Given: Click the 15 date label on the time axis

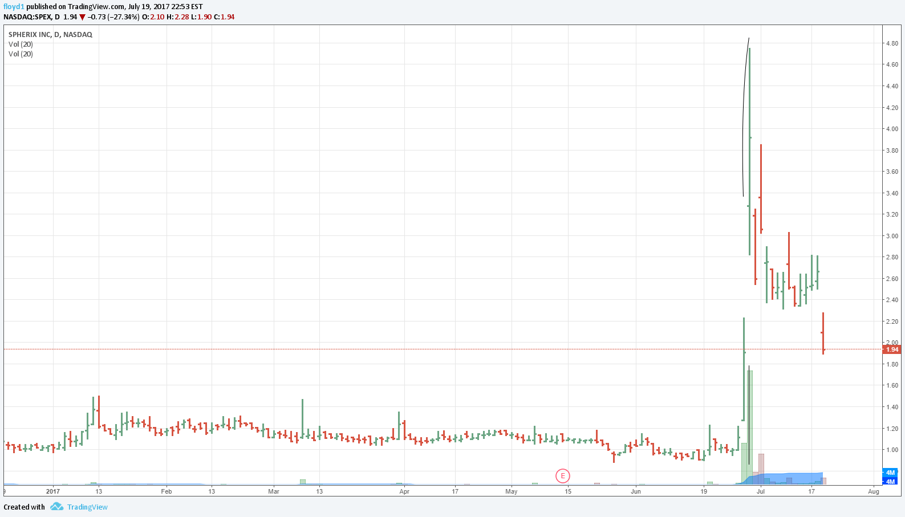Looking at the screenshot, I should pos(568,491).
